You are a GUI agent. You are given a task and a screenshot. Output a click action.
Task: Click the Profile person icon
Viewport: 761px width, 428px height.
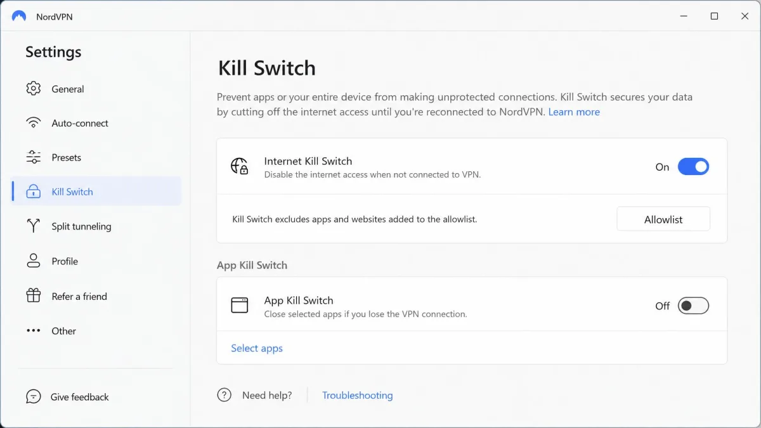pyautogui.click(x=34, y=261)
